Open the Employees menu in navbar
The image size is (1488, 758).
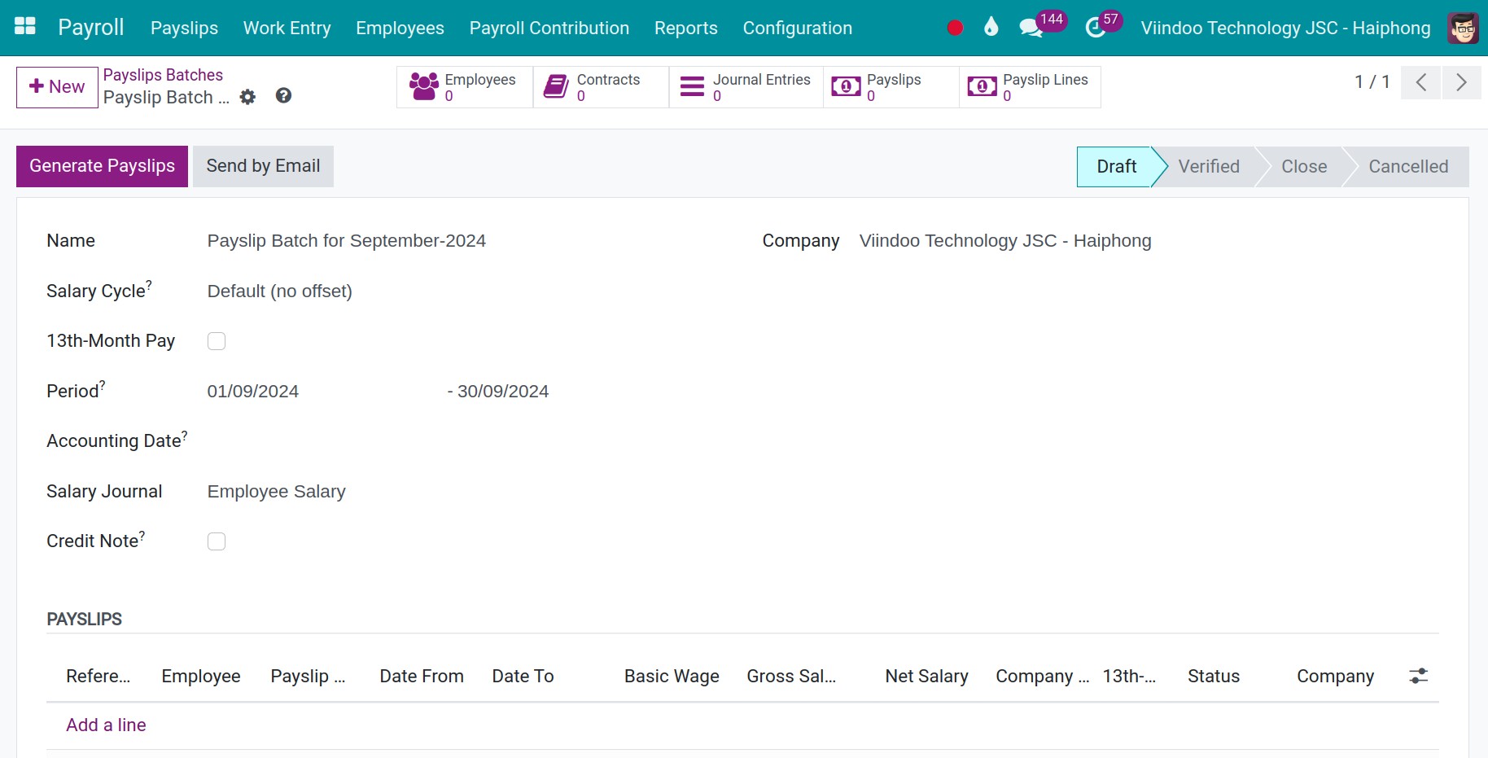tap(400, 28)
